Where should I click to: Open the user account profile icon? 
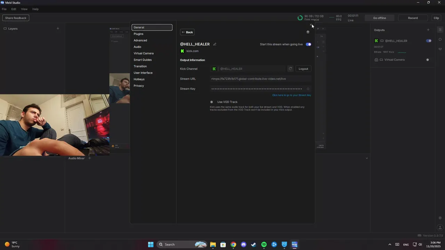coord(440,228)
